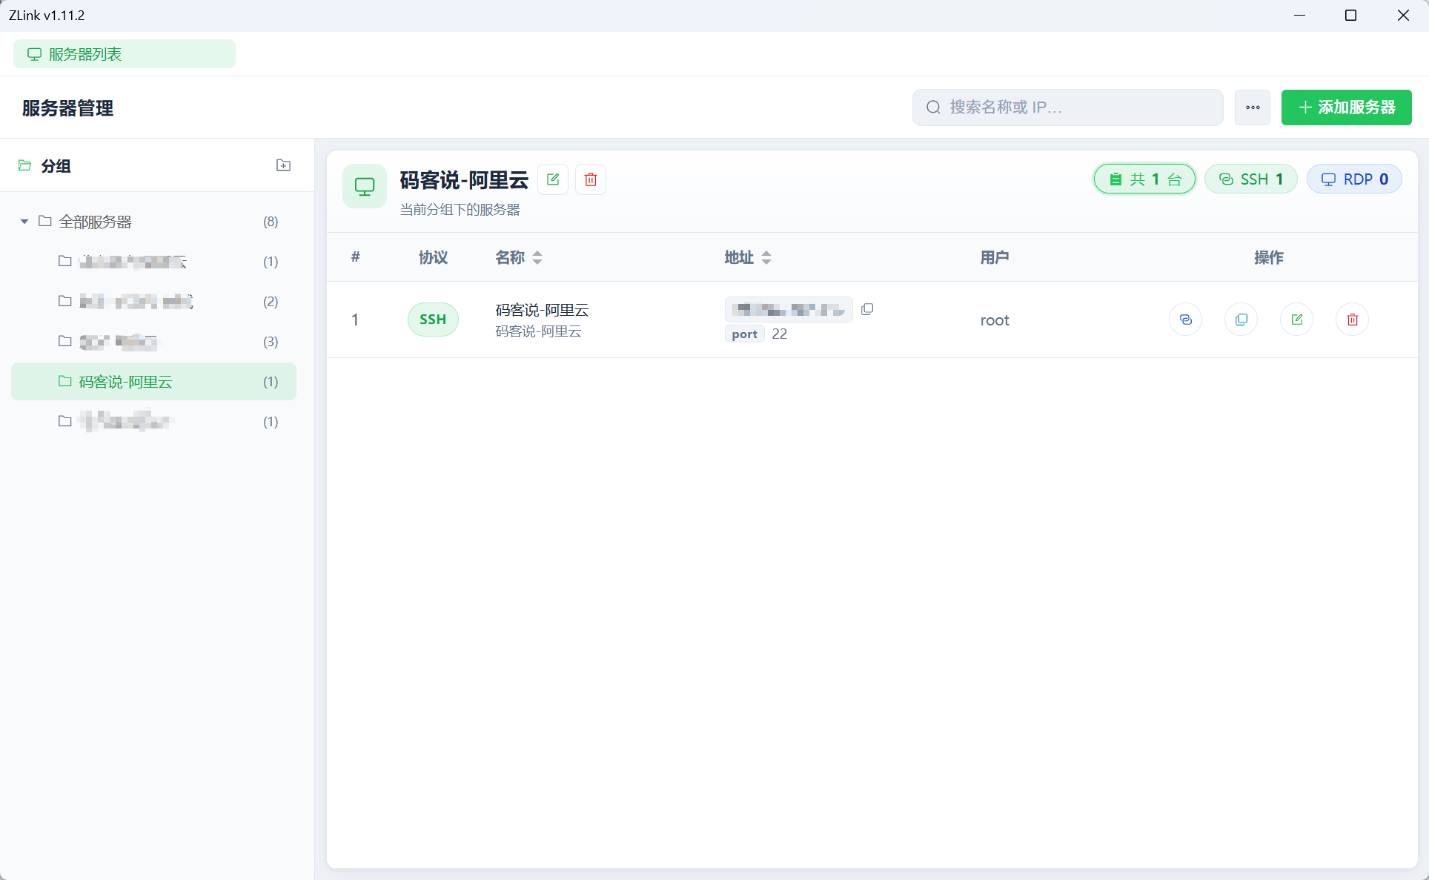
Task: Click the server name 码客说-阿里云 in row 1
Action: tap(542, 310)
